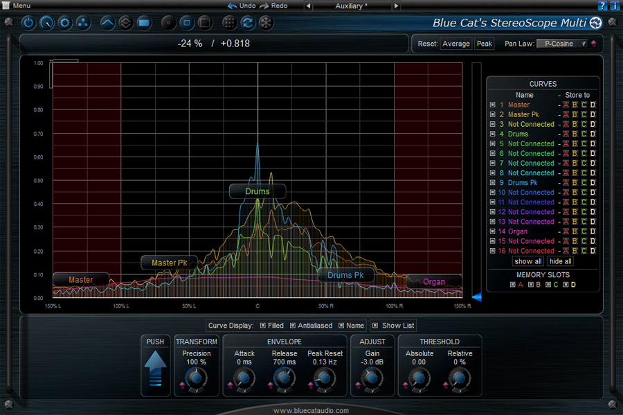This screenshot has width=623, height=415.
Task: Click the red arrow beside the Pan Law selector
Action: (594, 43)
